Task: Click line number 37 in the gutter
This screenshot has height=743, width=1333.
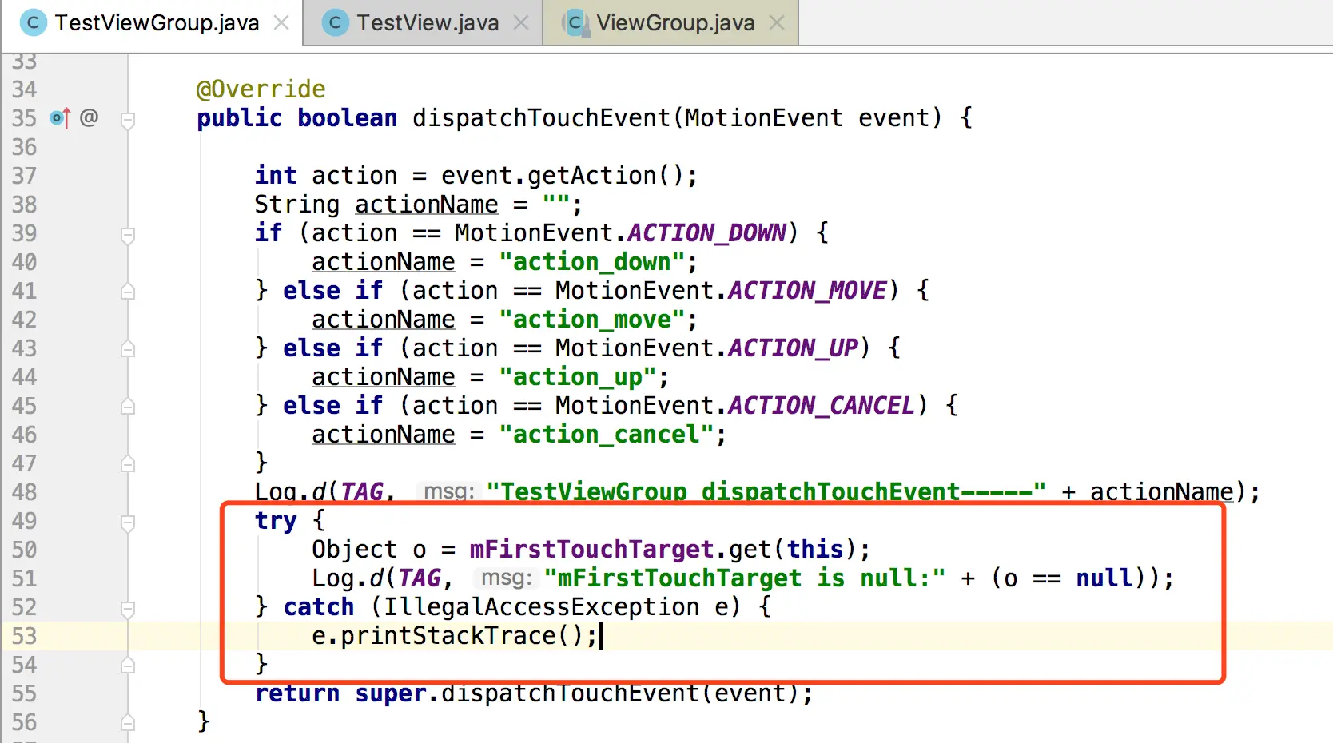Action: pyautogui.click(x=24, y=176)
